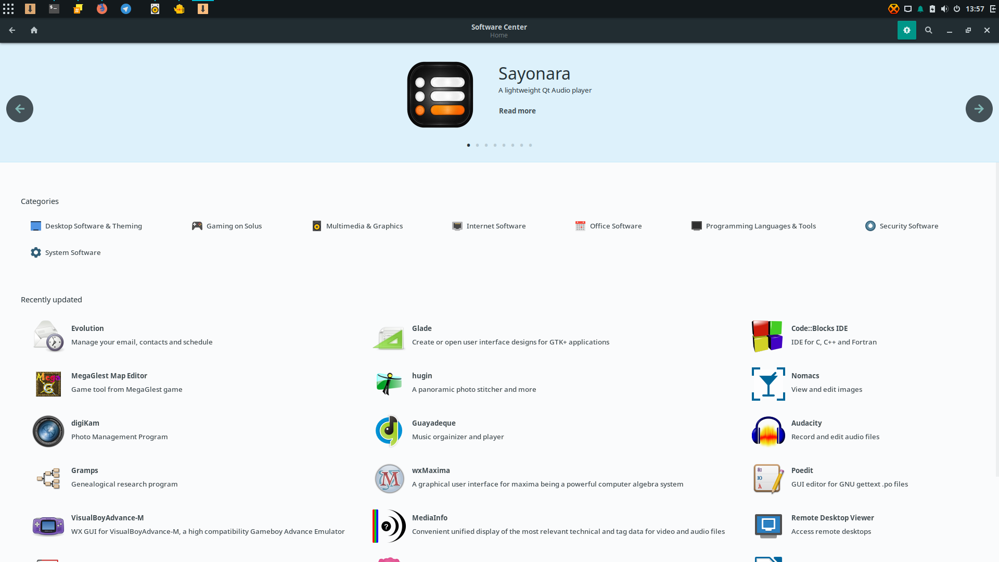Viewport: 999px width, 562px height.
Task: Open Evolution app title
Action: tap(87, 328)
